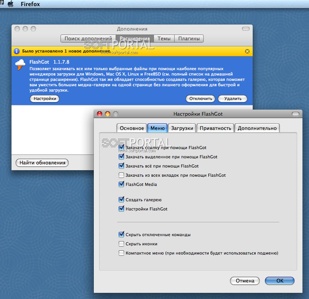Switch to Поиск дополнений tab
This screenshot has width=309, height=299.
[x=88, y=38]
